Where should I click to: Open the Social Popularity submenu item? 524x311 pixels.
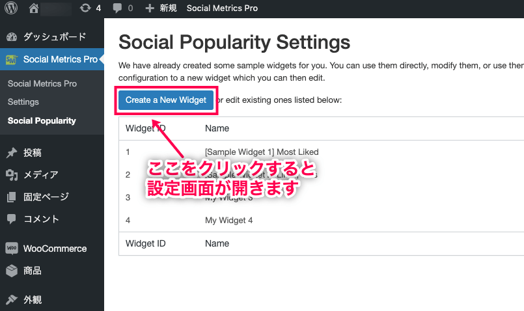pyautogui.click(x=42, y=120)
